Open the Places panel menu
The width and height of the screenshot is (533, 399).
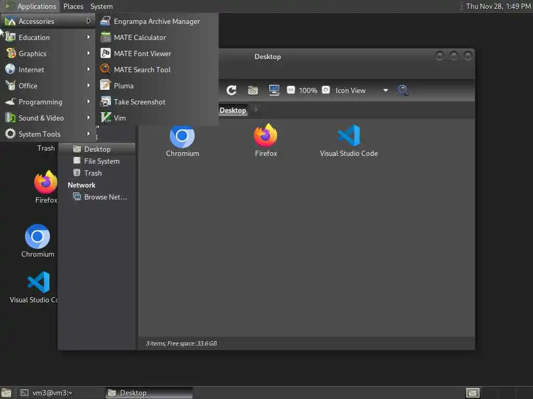pyautogui.click(x=73, y=6)
